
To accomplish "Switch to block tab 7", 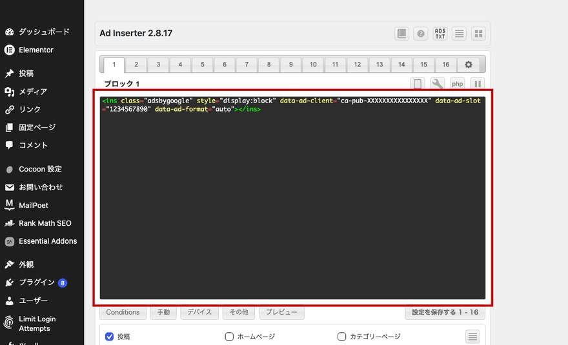I will click(247, 64).
